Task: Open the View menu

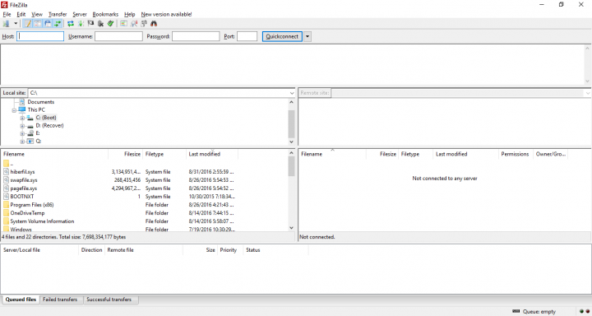Action: click(37, 14)
